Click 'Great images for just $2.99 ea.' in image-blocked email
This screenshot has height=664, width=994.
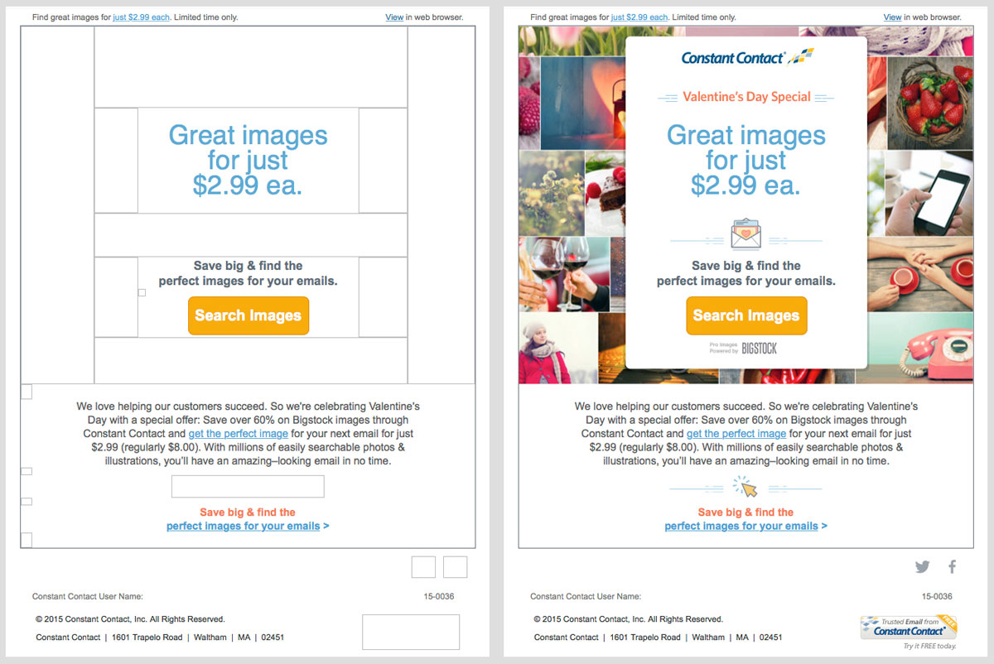tap(248, 160)
